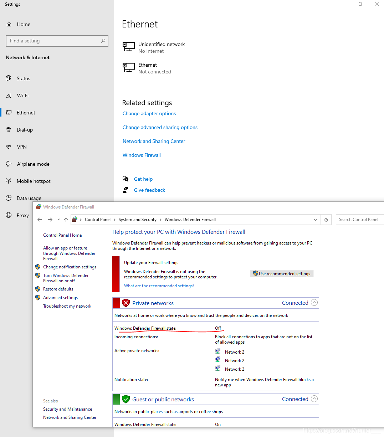Open Airplane mode settings
The width and height of the screenshot is (384, 437).
click(x=33, y=164)
